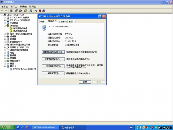The width and height of the screenshot is (173, 130).
Task: Switch to the 詳細資料 tab
Action: 62,22
